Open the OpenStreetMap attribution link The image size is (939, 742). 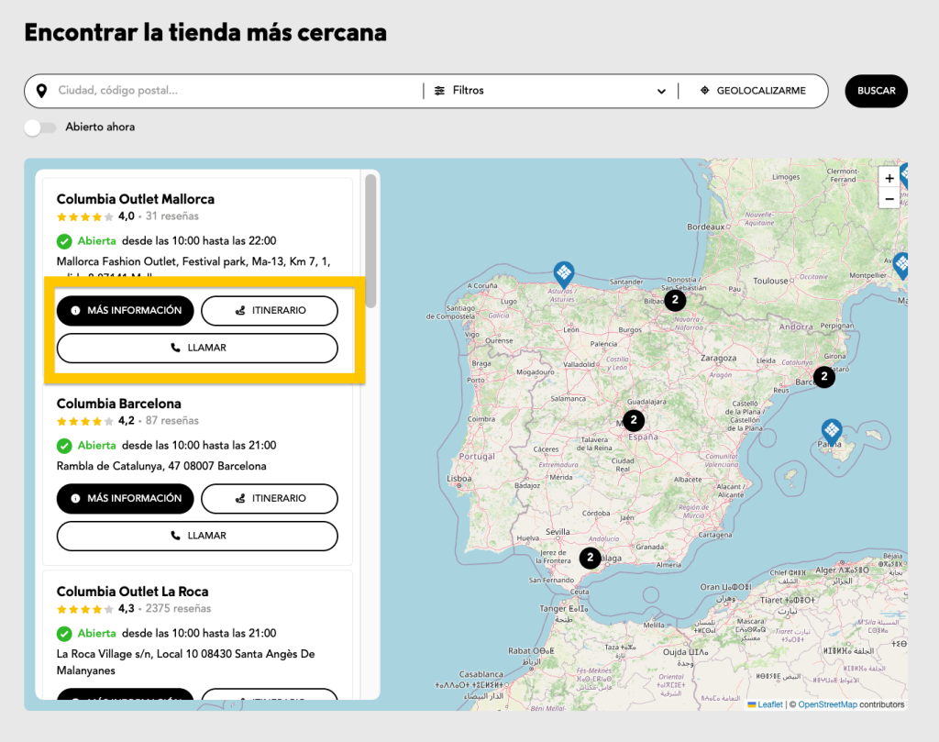[x=827, y=705]
